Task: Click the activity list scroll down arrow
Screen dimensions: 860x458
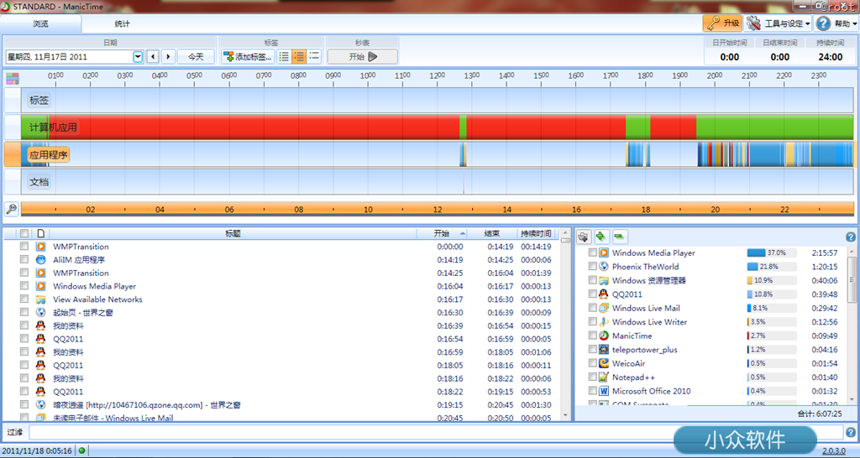Action: 565,416
